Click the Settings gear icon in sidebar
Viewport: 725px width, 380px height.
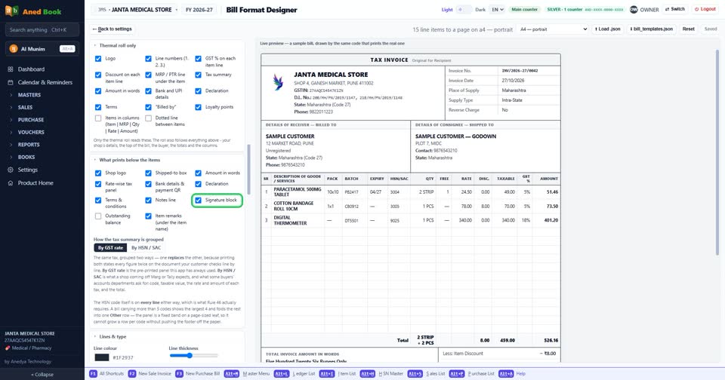10,170
